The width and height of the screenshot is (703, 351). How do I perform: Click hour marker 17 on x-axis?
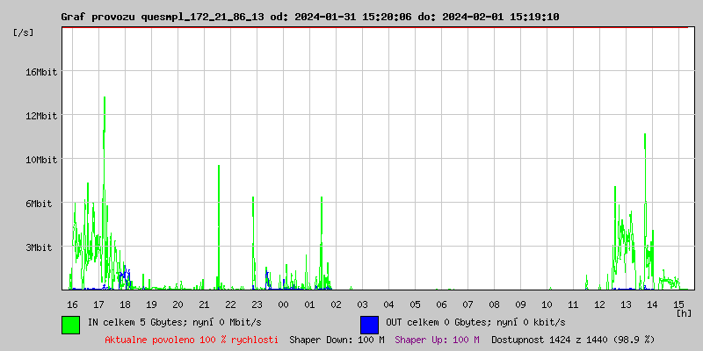point(98,304)
